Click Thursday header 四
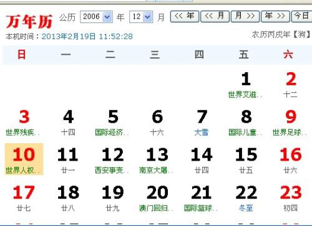This screenshot has height=226, width=312. pyautogui.click(x=199, y=55)
